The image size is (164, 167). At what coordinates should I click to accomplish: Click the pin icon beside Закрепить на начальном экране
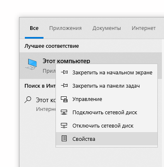64,72
